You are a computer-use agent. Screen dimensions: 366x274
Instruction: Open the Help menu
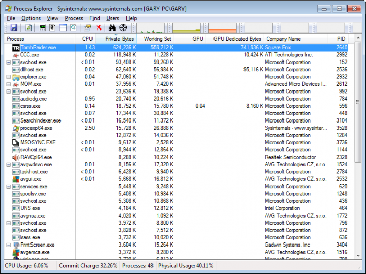click(x=131, y=18)
